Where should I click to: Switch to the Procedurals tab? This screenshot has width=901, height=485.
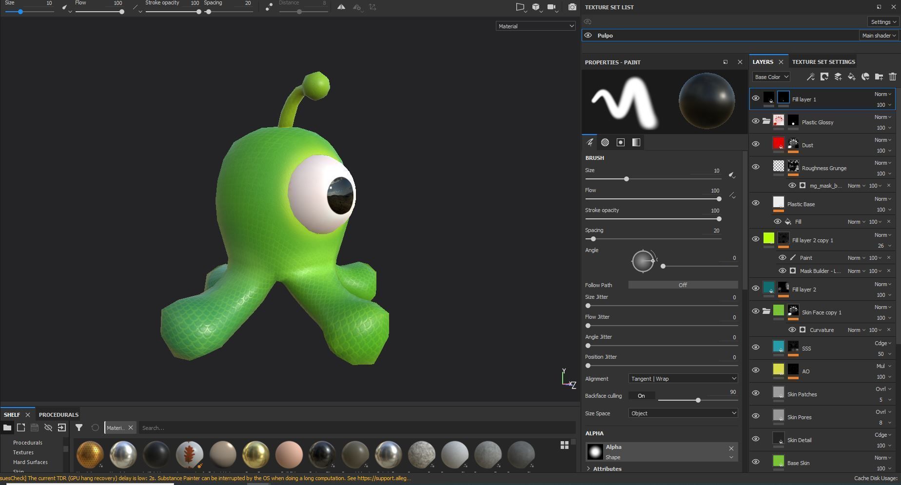pyautogui.click(x=59, y=415)
